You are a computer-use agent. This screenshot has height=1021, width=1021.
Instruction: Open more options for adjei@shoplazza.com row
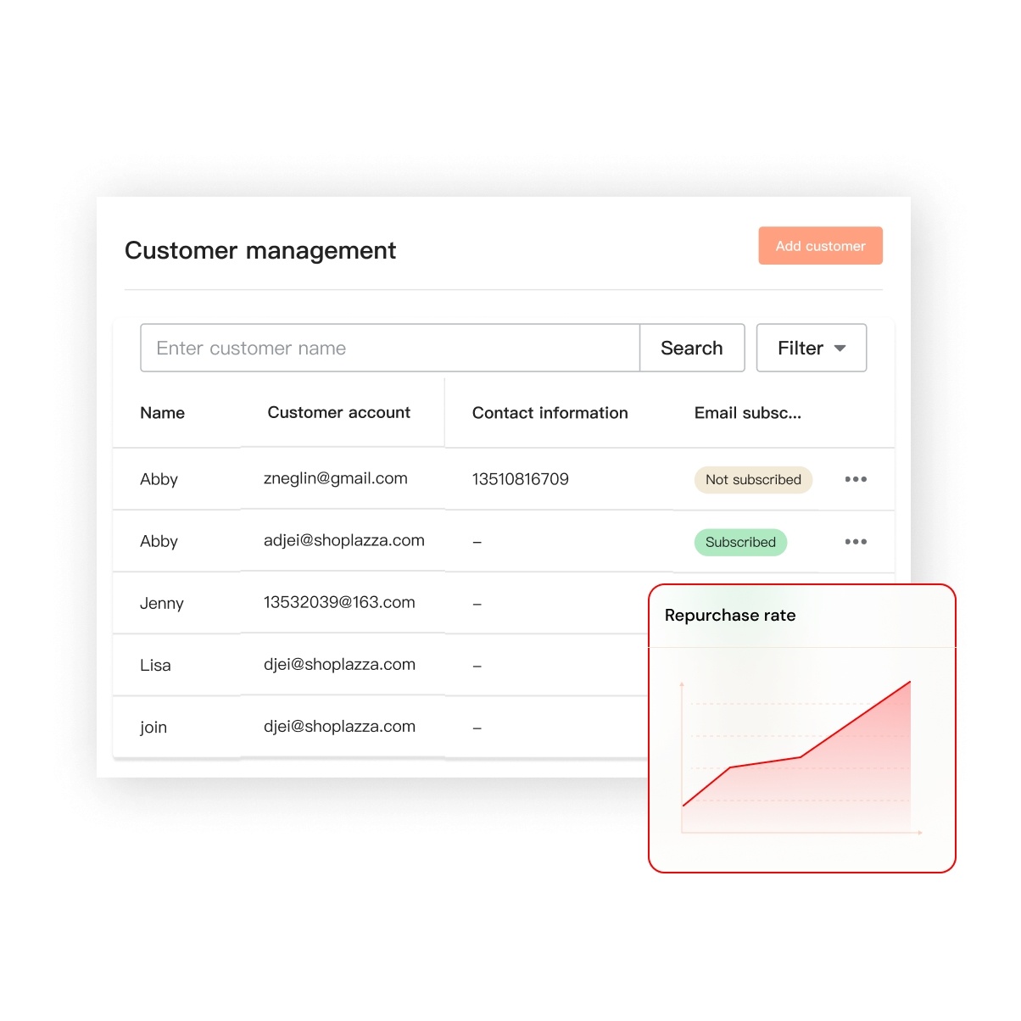[x=856, y=542]
